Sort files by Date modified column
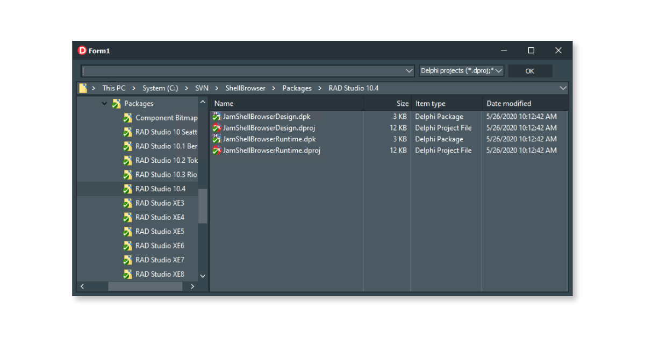This screenshot has width=645, height=337. coord(508,104)
